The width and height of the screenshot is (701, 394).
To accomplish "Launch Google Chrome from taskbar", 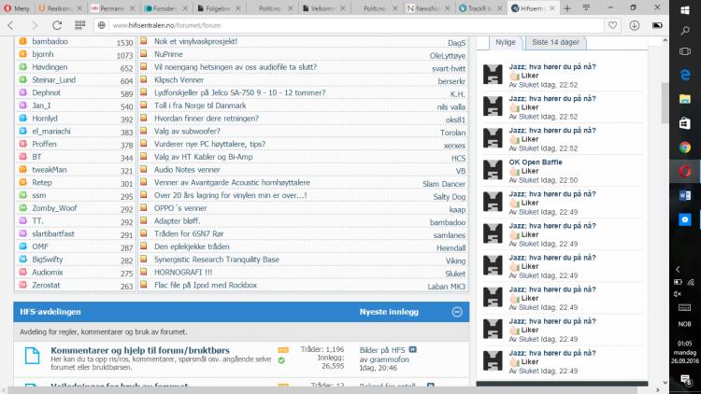I will (x=685, y=147).
